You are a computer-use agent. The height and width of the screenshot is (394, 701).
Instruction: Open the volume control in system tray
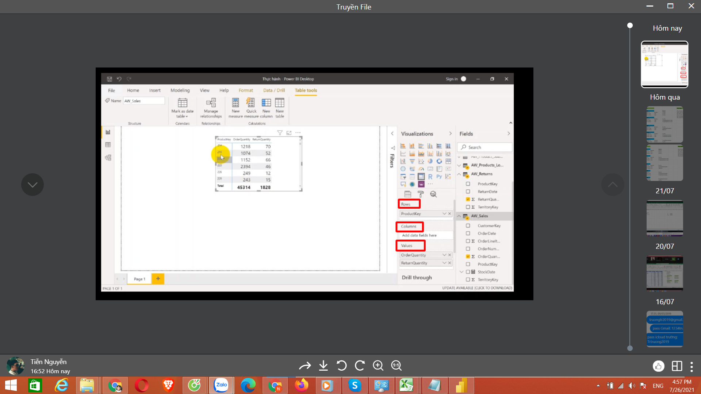click(632, 386)
